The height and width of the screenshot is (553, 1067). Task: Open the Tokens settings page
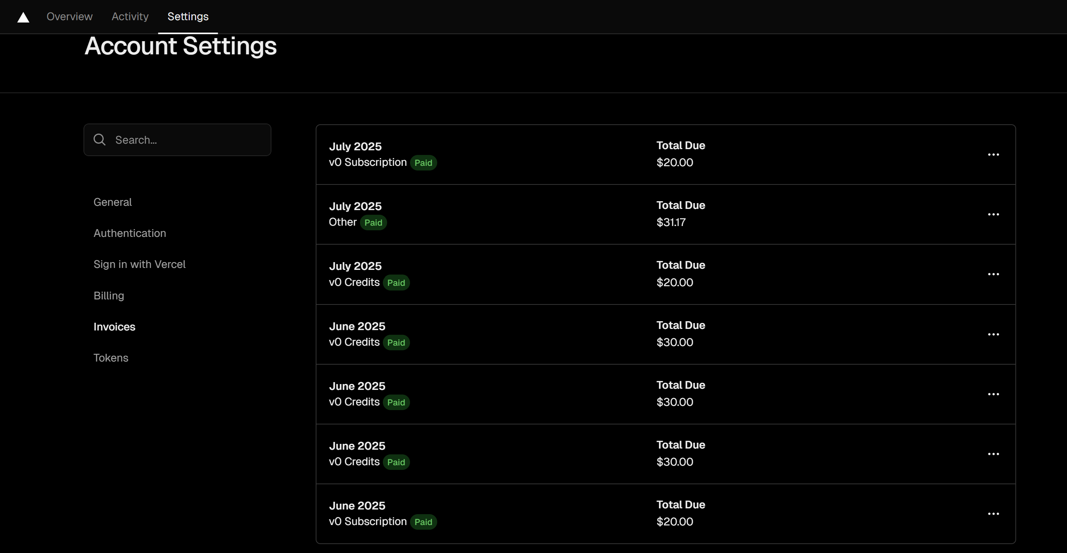[111, 358]
